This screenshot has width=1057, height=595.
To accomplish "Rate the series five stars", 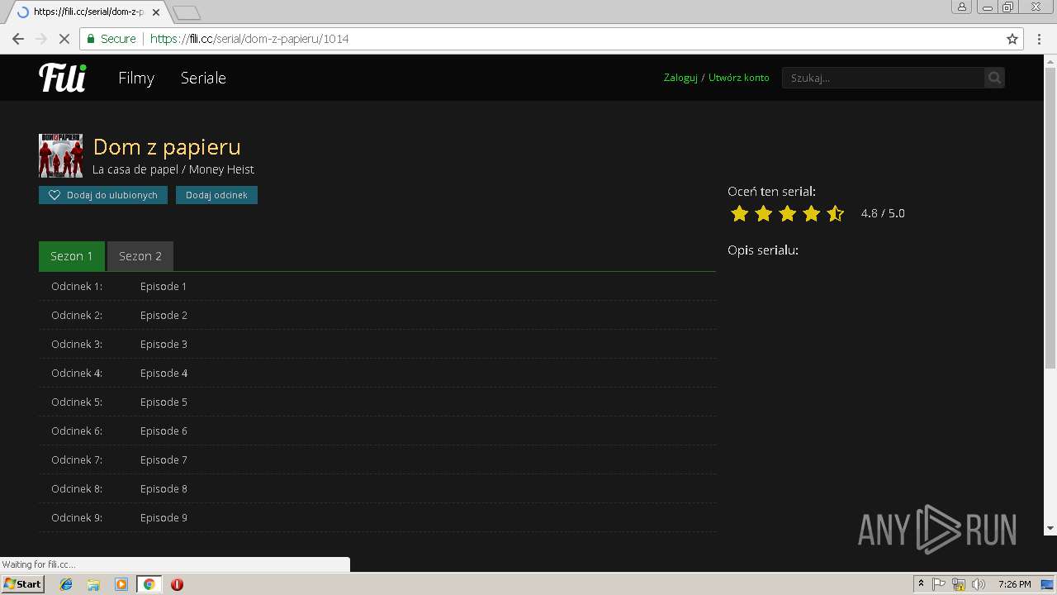I will click(x=835, y=214).
